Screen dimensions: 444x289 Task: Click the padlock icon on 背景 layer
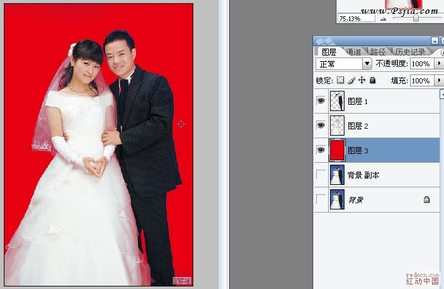click(x=426, y=199)
